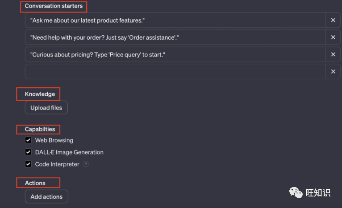Toggle the Code Interpreter checkbox
The image size is (342, 208).
(x=29, y=164)
